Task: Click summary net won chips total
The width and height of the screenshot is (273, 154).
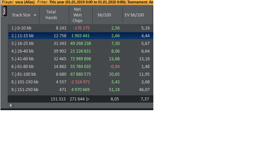Action: point(80,99)
